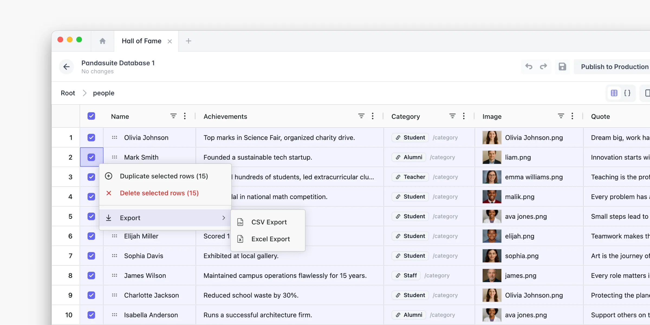Switch to table grid view icon
Image resolution: width=650 pixels, height=325 pixels.
pyautogui.click(x=614, y=93)
